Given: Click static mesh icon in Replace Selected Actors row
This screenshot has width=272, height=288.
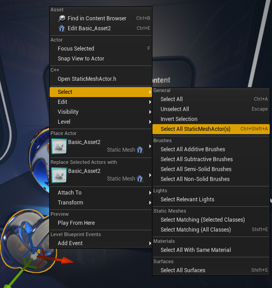Looking at the screenshot, I should point(140,179).
